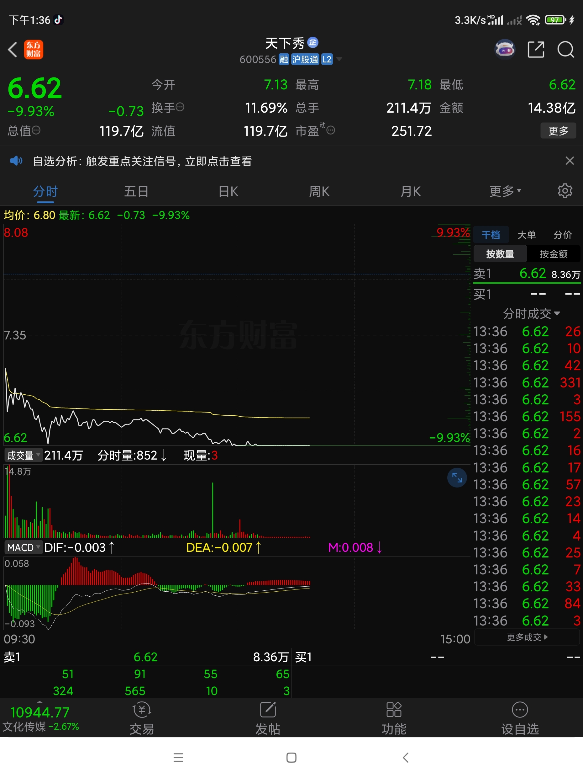Open 更多成交 trade list link
Viewport: 583px width, 778px height.
527,637
